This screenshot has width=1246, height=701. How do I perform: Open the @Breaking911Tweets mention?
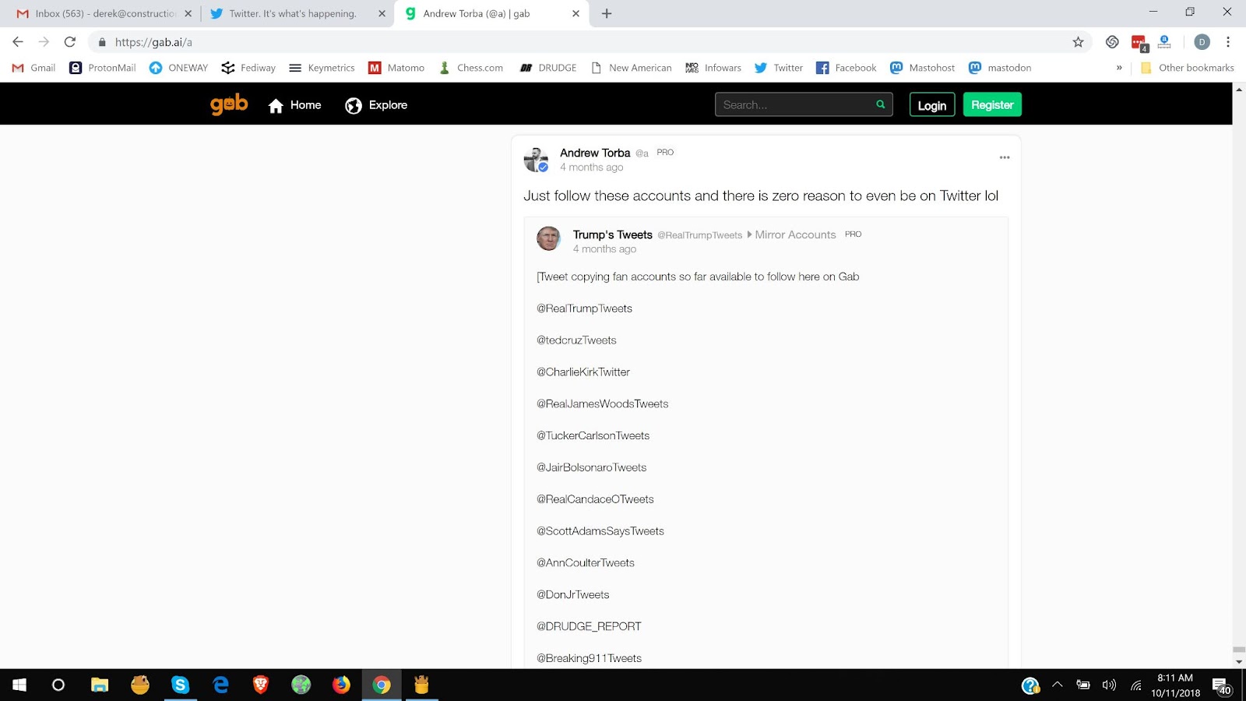coord(590,658)
